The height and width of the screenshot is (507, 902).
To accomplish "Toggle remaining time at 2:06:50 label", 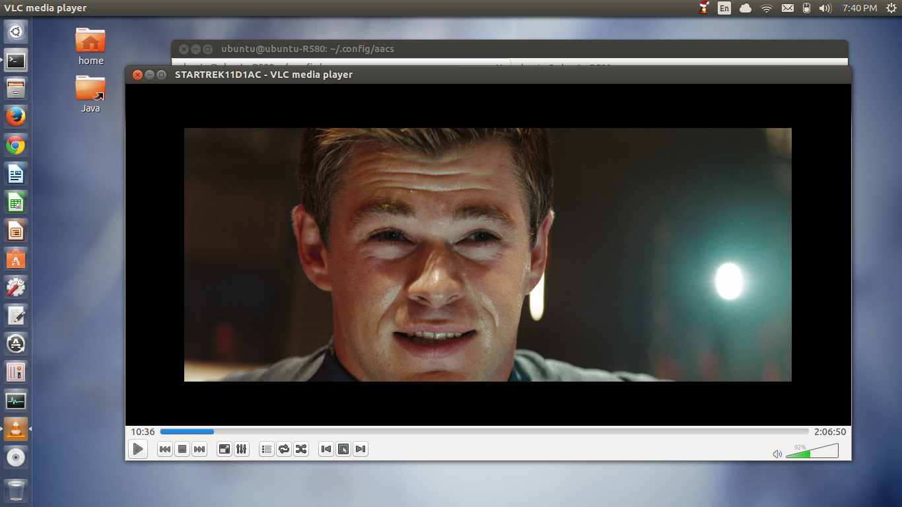I will tap(830, 432).
